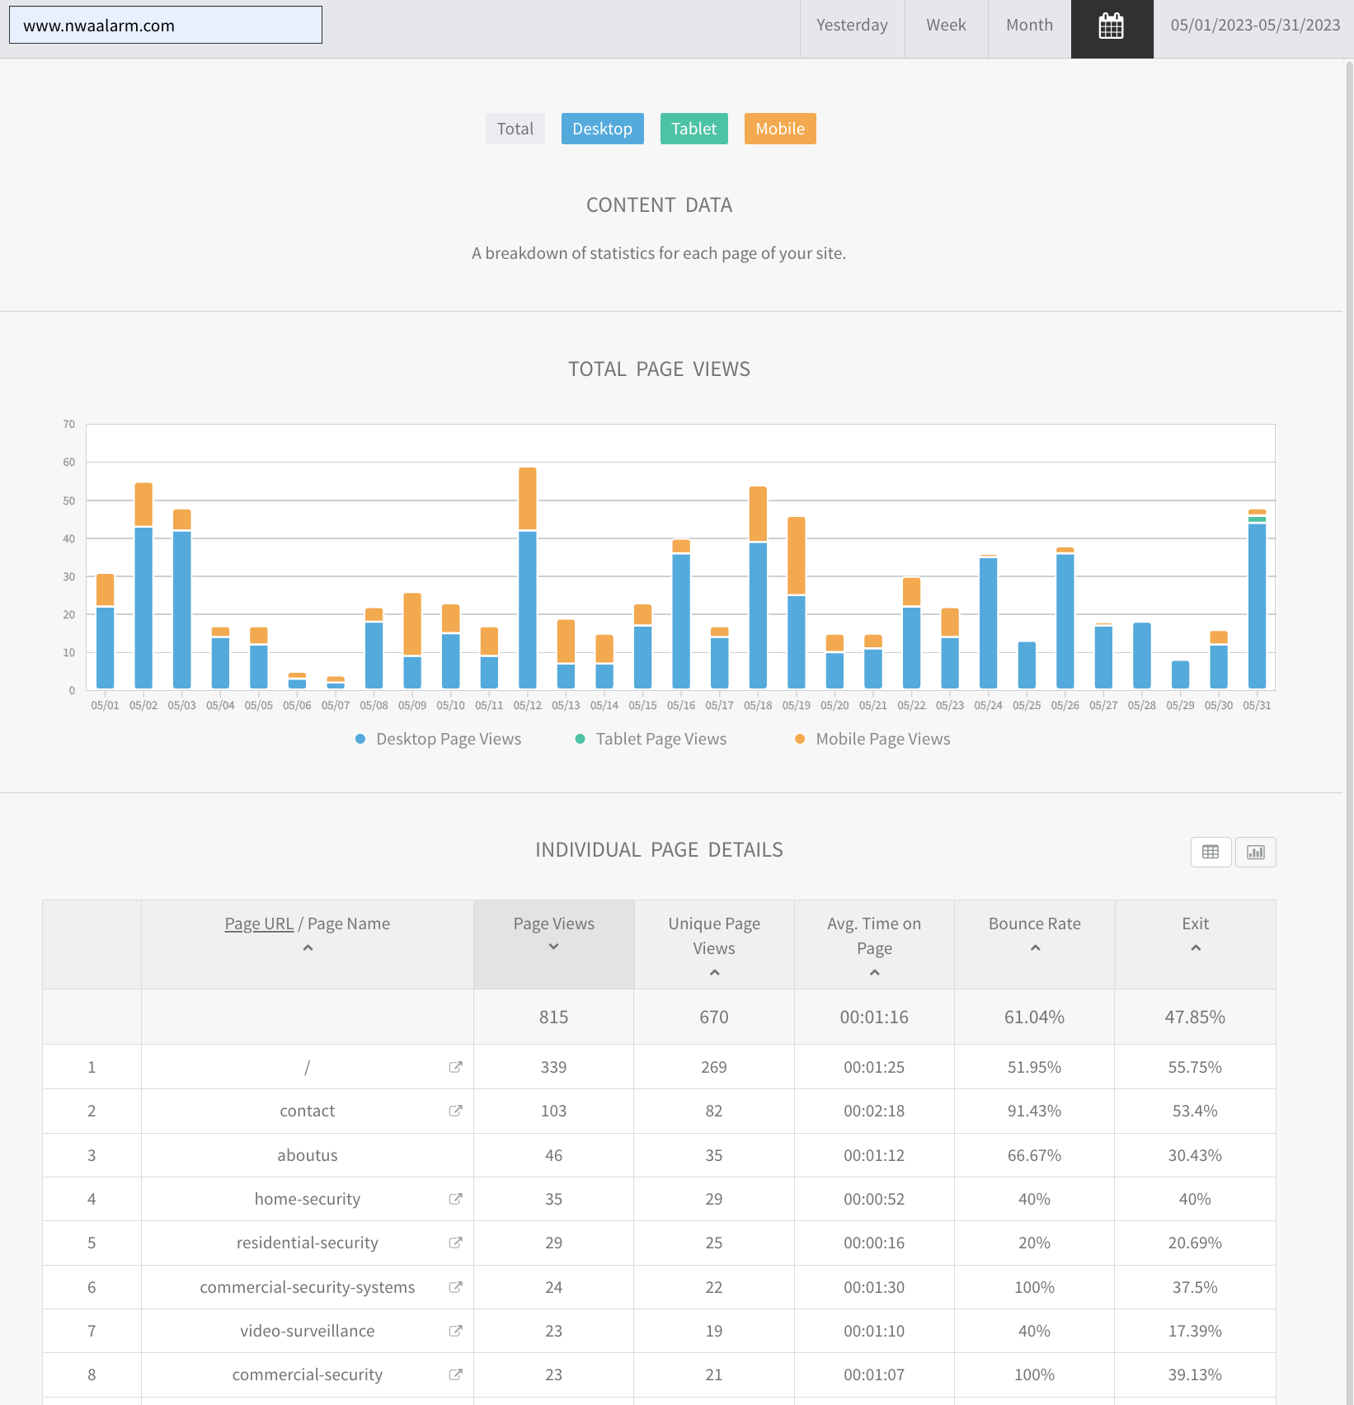Click the website URL input field
The height and width of the screenshot is (1405, 1354).
point(166,26)
